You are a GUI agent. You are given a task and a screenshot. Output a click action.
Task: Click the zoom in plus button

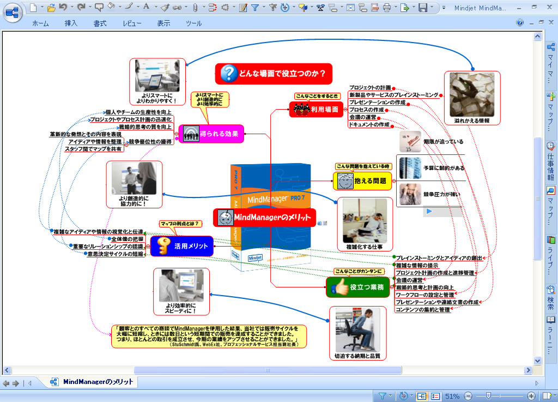click(x=531, y=396)
